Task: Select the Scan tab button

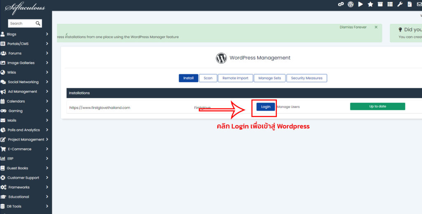Action: pyautogui.click(x=208, y=78)
